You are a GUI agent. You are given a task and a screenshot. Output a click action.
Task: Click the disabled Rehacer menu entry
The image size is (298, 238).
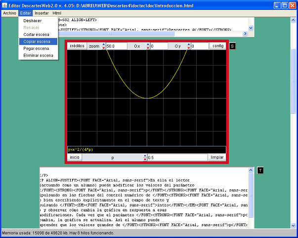click(x=38, y=28)
